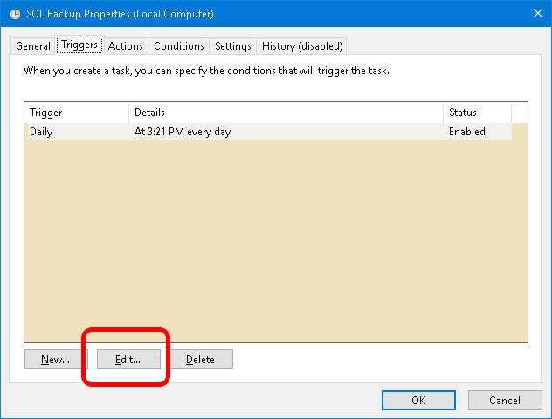Open the Settings tab
This screenshot has width=552, height=419.
pyautogui.click(x=233, y=46)
